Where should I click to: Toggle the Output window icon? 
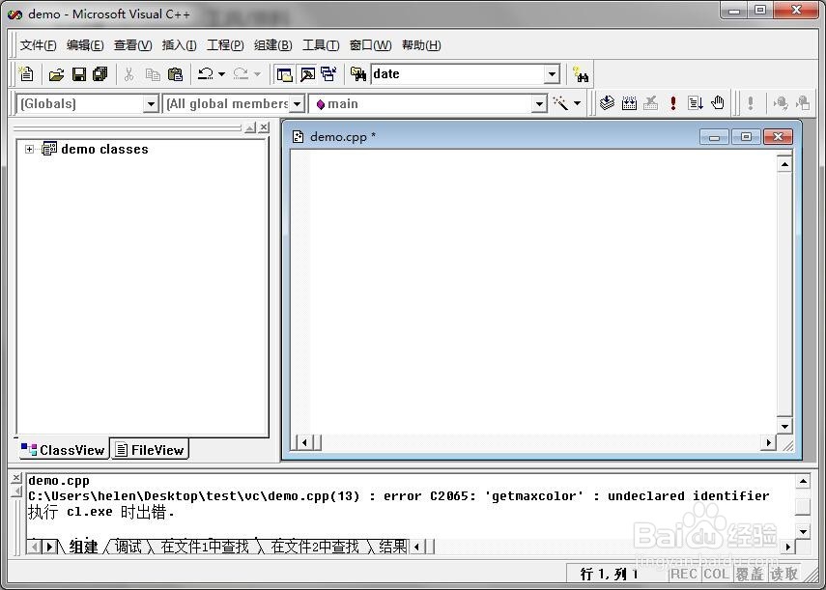[307, 74]
